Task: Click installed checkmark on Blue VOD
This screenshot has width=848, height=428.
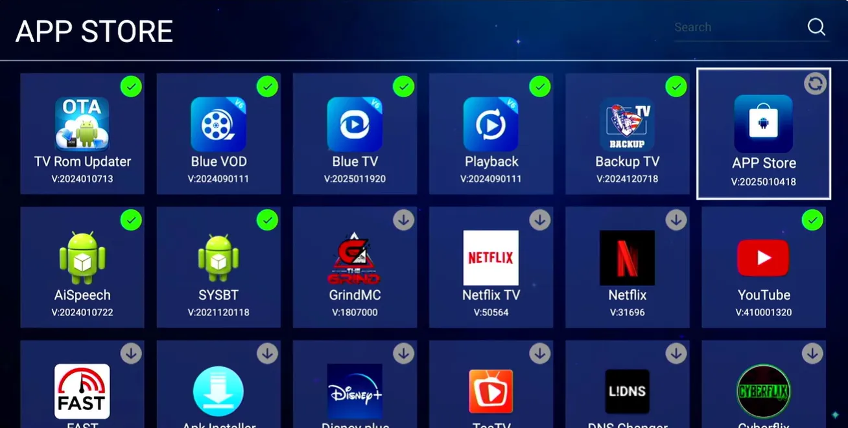Action: point(267,87)
